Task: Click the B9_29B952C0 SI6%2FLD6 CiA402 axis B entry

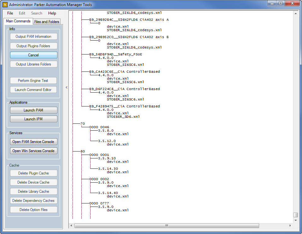Action: tap(129, 37)
